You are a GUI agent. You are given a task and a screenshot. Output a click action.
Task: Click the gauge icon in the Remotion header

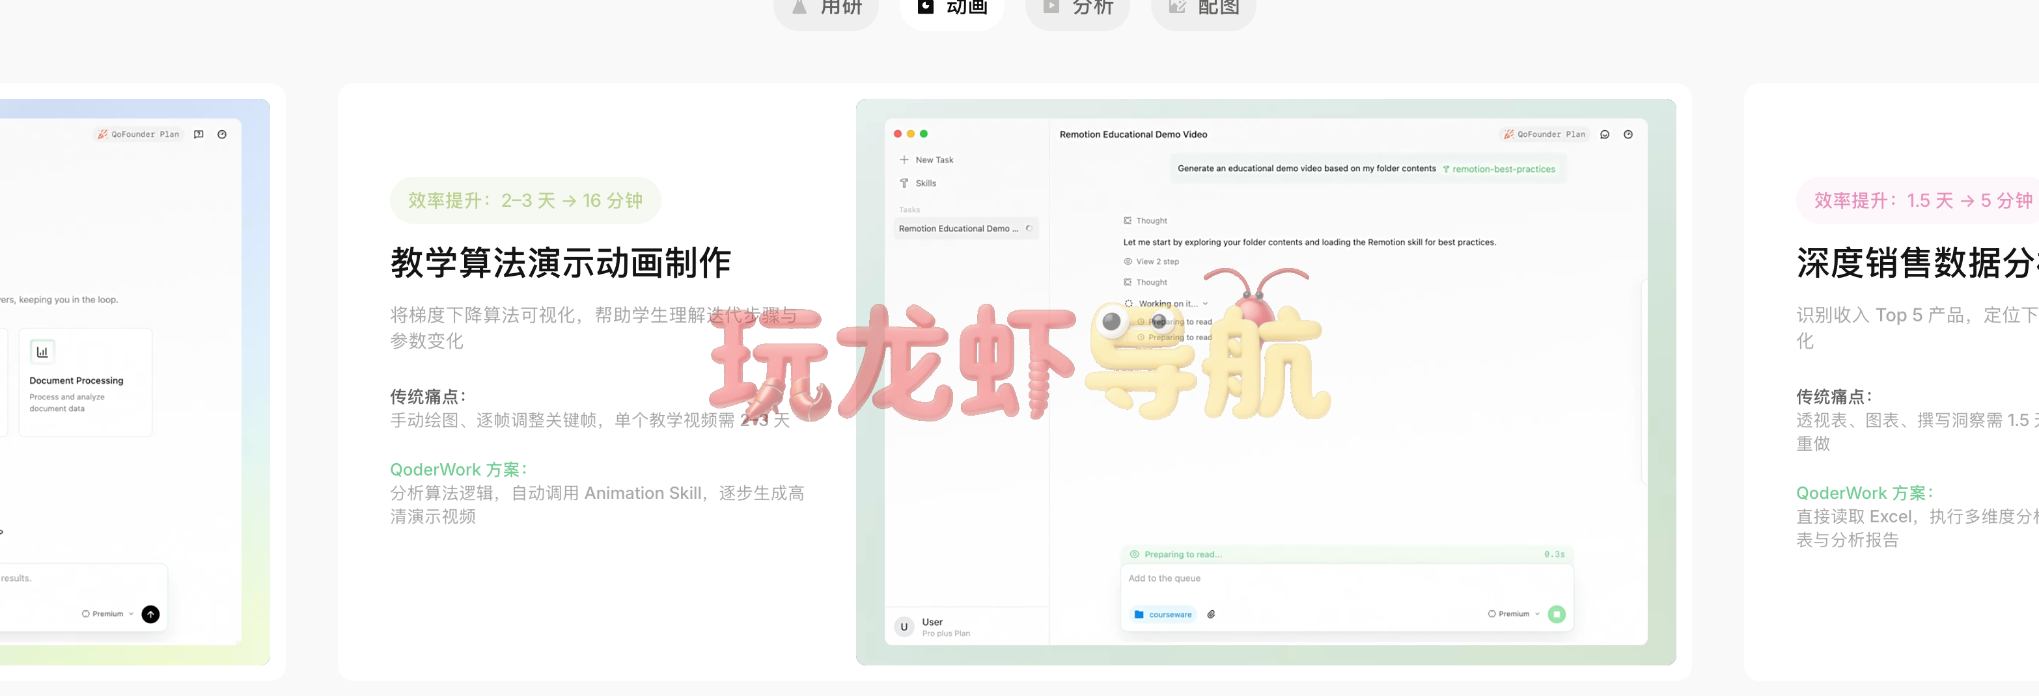click(x=1628, y=135)
